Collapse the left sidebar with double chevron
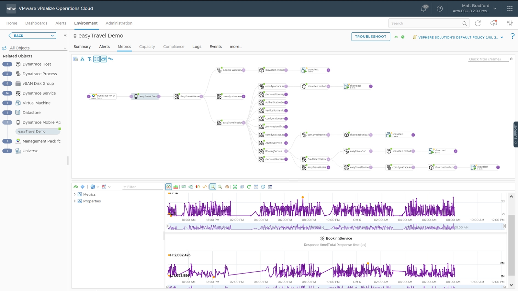Image resolution: width=518 pixels, height=291 pixels. [65, 35]
